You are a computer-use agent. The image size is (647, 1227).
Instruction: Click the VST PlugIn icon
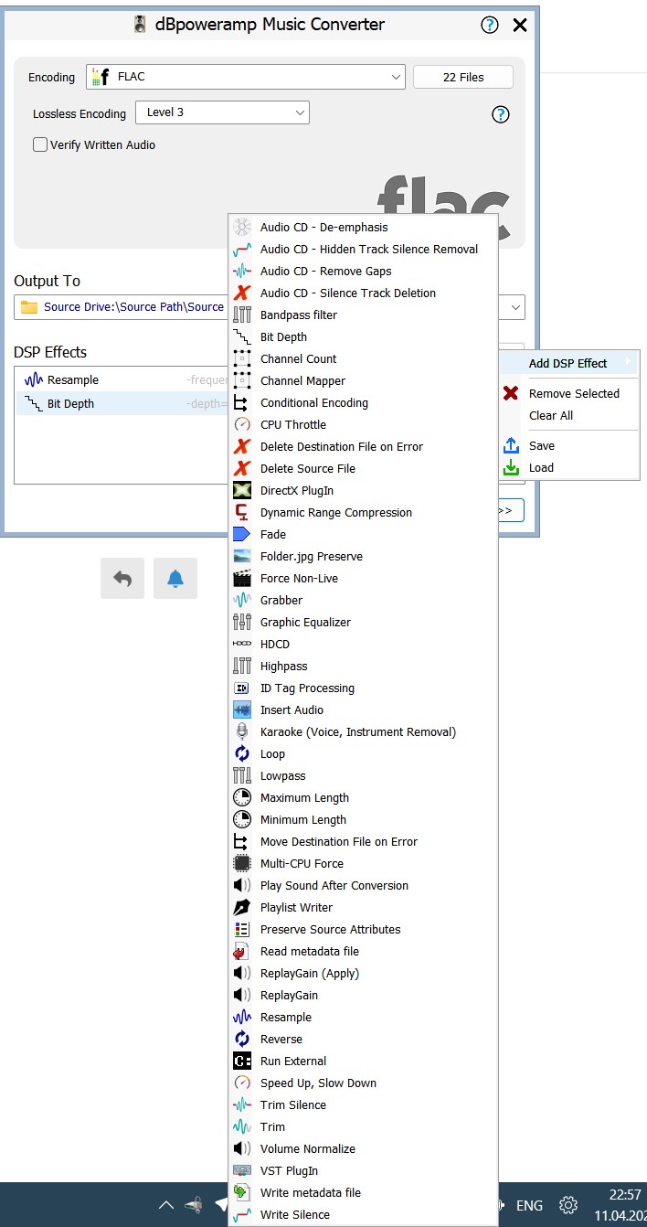click(242, 1170)
